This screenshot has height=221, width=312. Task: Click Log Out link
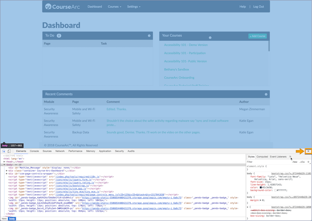click(x=258, y=6)
